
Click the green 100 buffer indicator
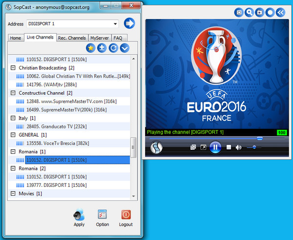pyautogui.click(x=282, y=133)
